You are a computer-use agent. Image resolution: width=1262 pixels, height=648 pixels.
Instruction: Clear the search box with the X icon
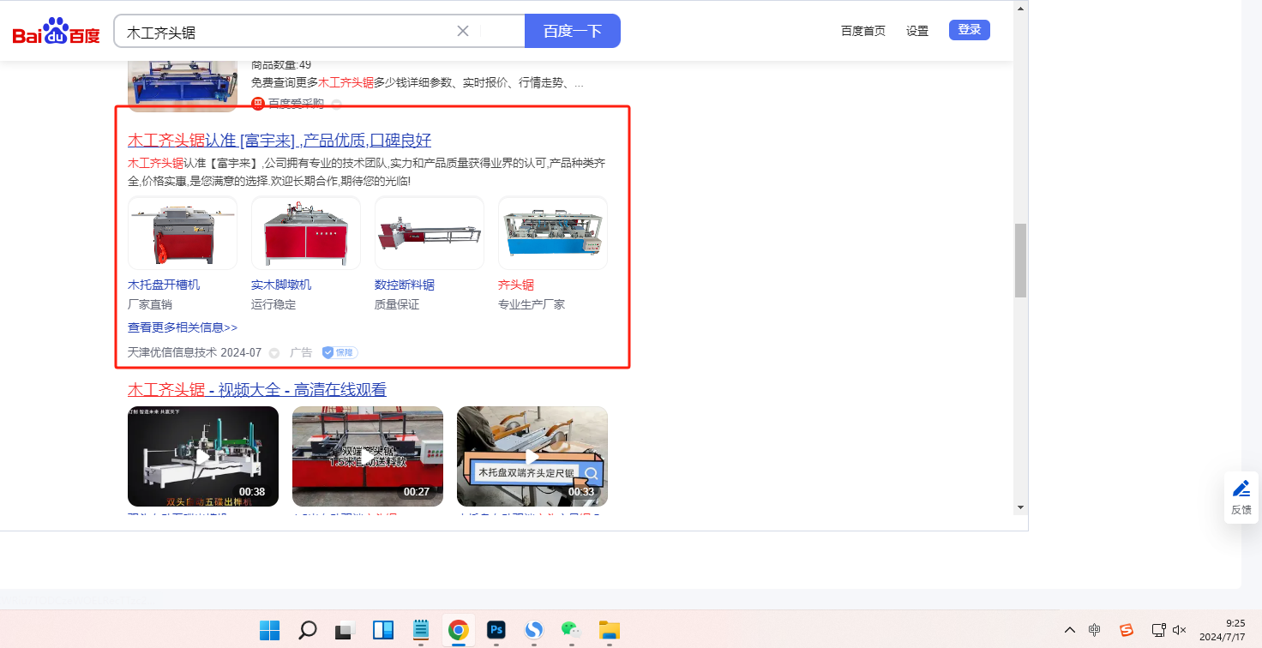(463, 31)
